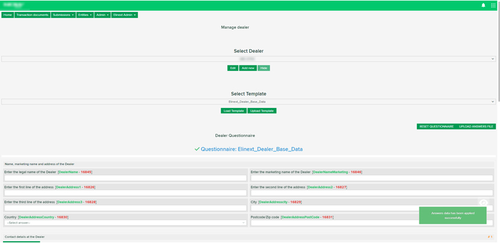Image resolution: width=501 pixels, height=243 pixels.
Task: Open the Select Template dropdown
Action: point(248,101)
